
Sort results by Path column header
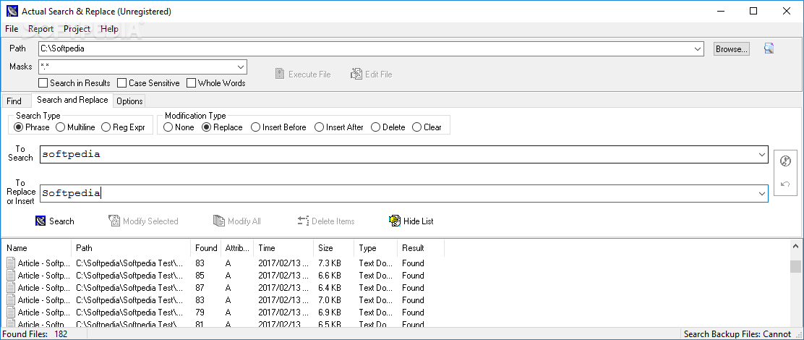click(x=131, y=248)
